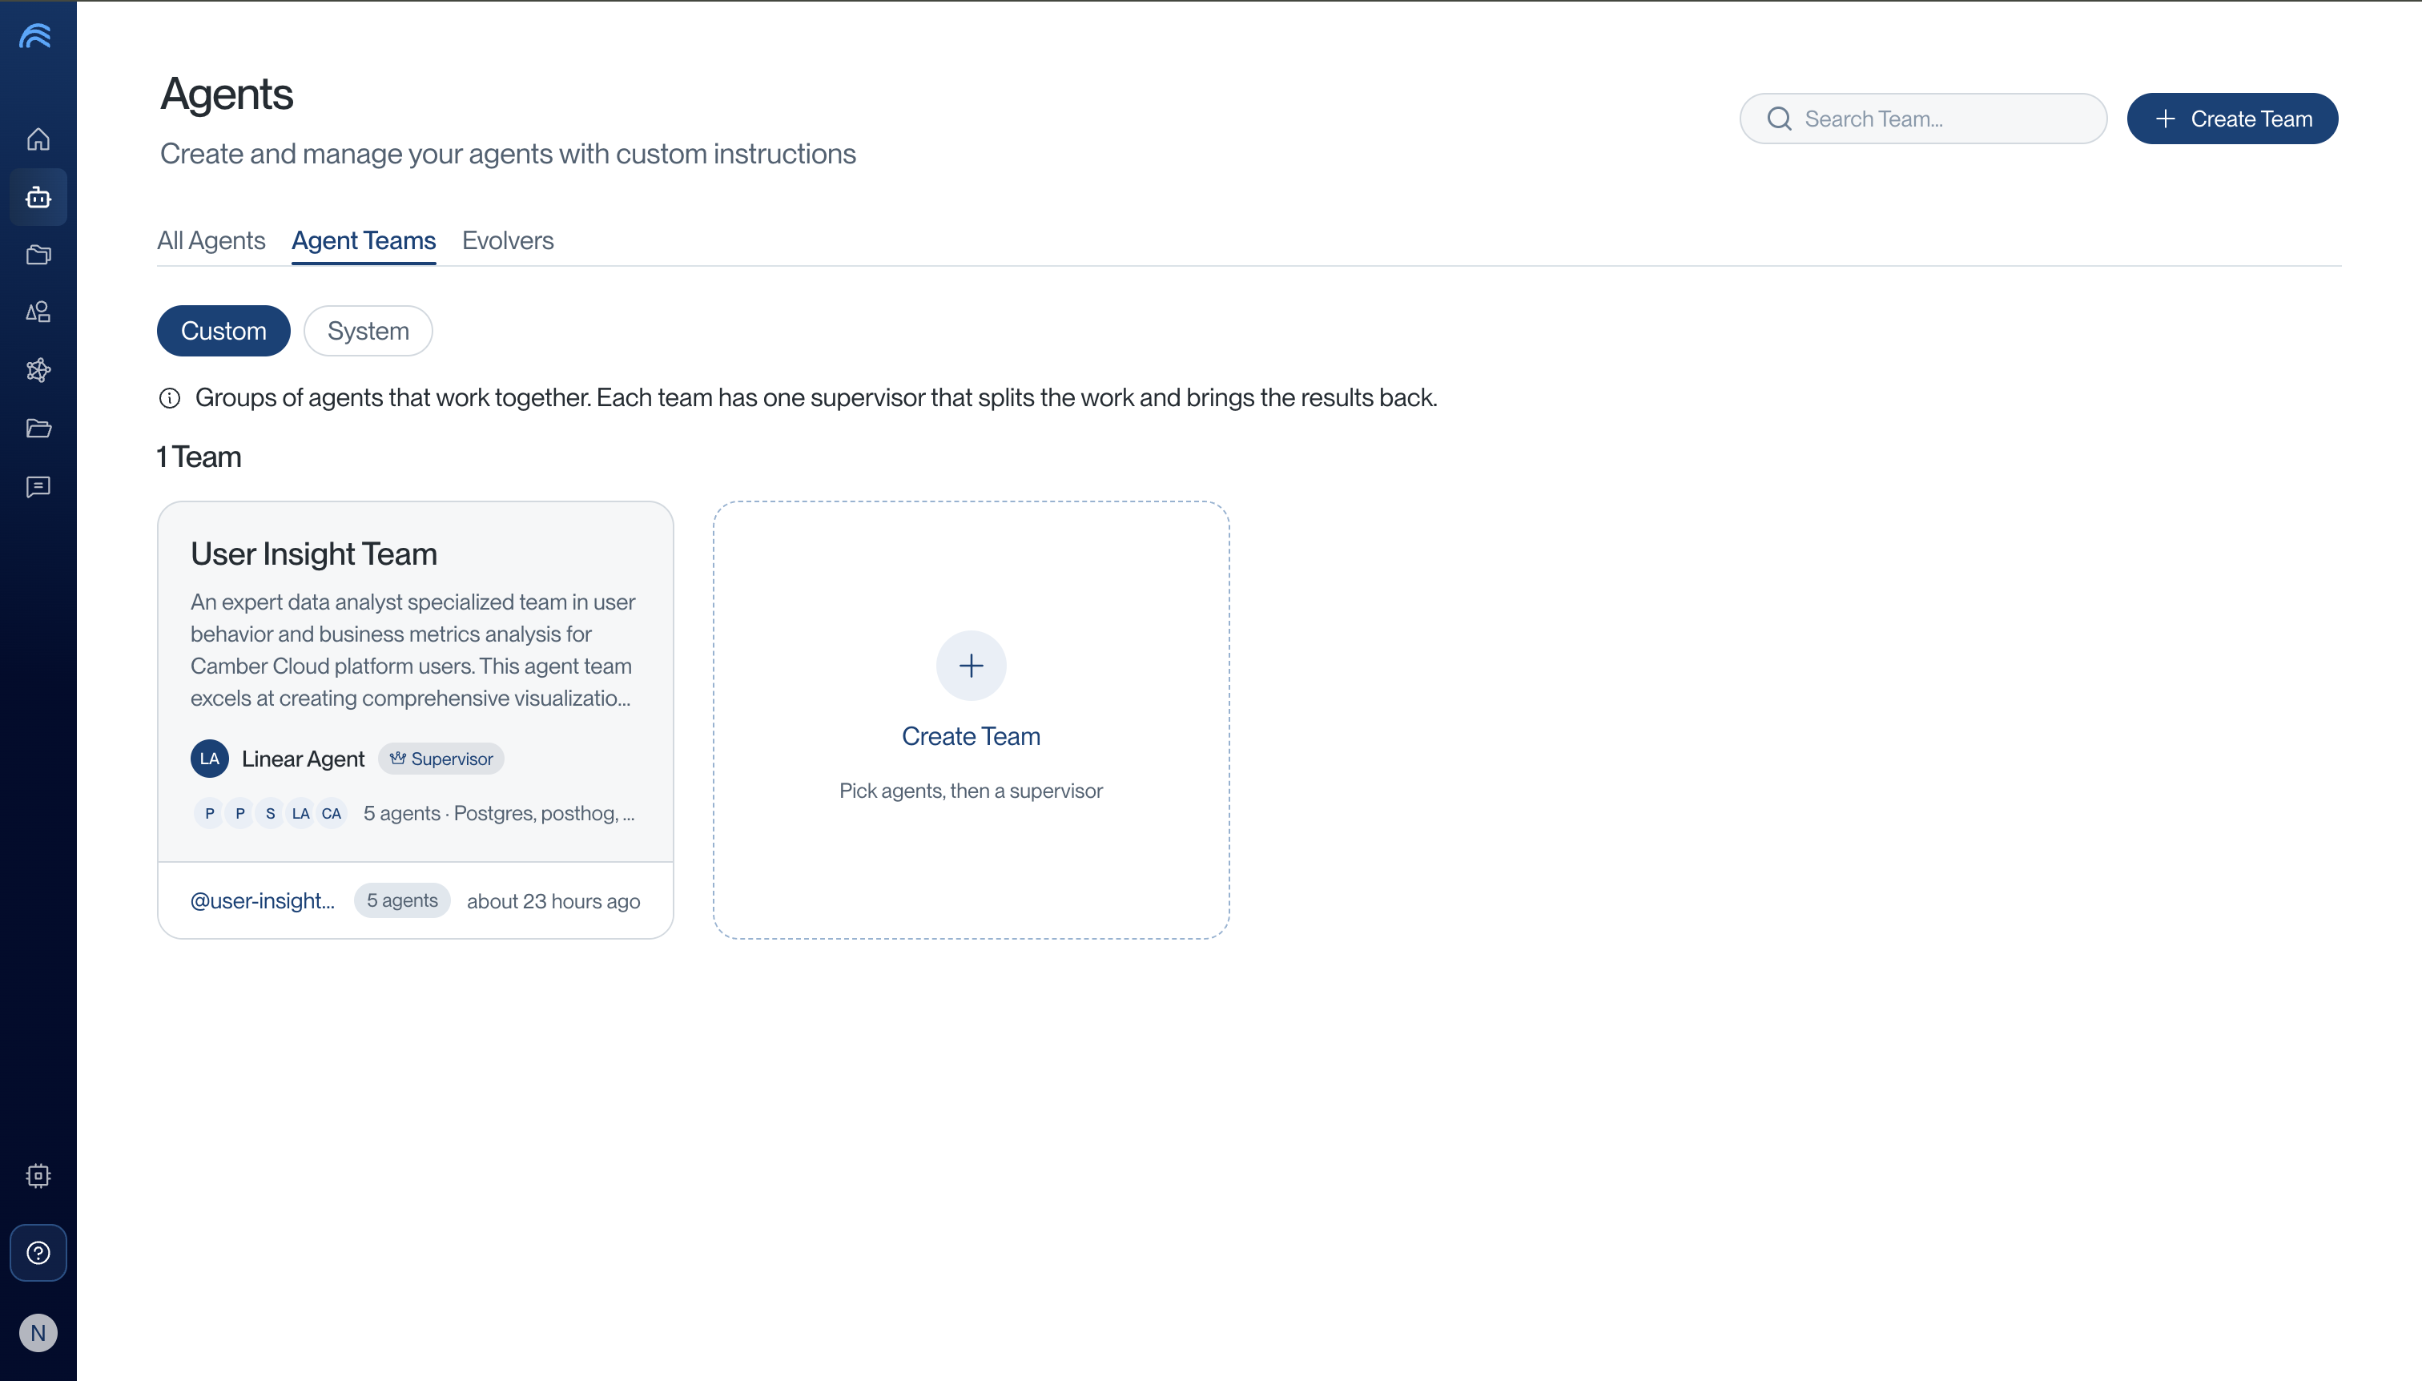Click '5 agents · Postgres, posthog, ...' text
Screen dimensions: 2422x1381
click(x=499, y=813)
